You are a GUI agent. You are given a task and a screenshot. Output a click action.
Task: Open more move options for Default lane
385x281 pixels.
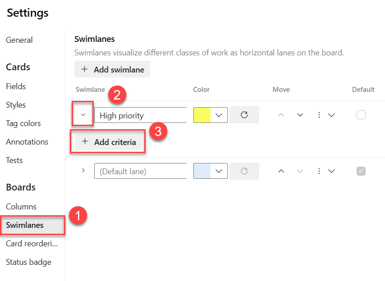point(325,171)
